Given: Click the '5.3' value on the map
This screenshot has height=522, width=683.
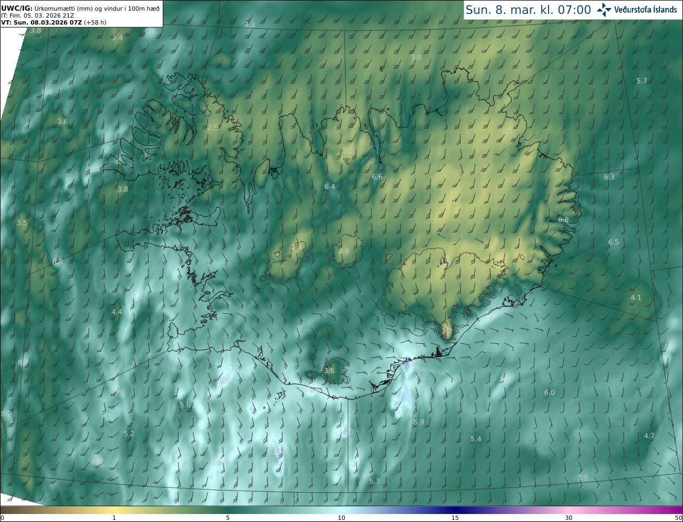Looking at the screenshot, I should coord(375,481).
